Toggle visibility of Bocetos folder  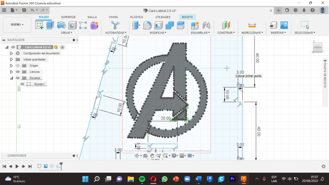pyautogui.click(x=18, y=78)
